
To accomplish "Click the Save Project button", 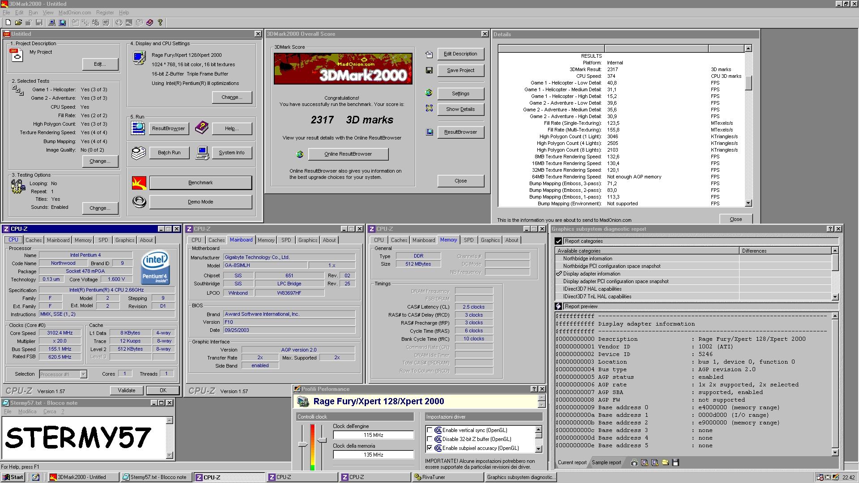I will [x=460, y=70].
